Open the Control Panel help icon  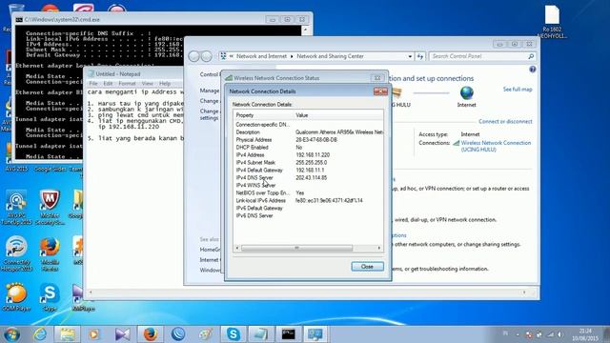click(x=533, y=70)
